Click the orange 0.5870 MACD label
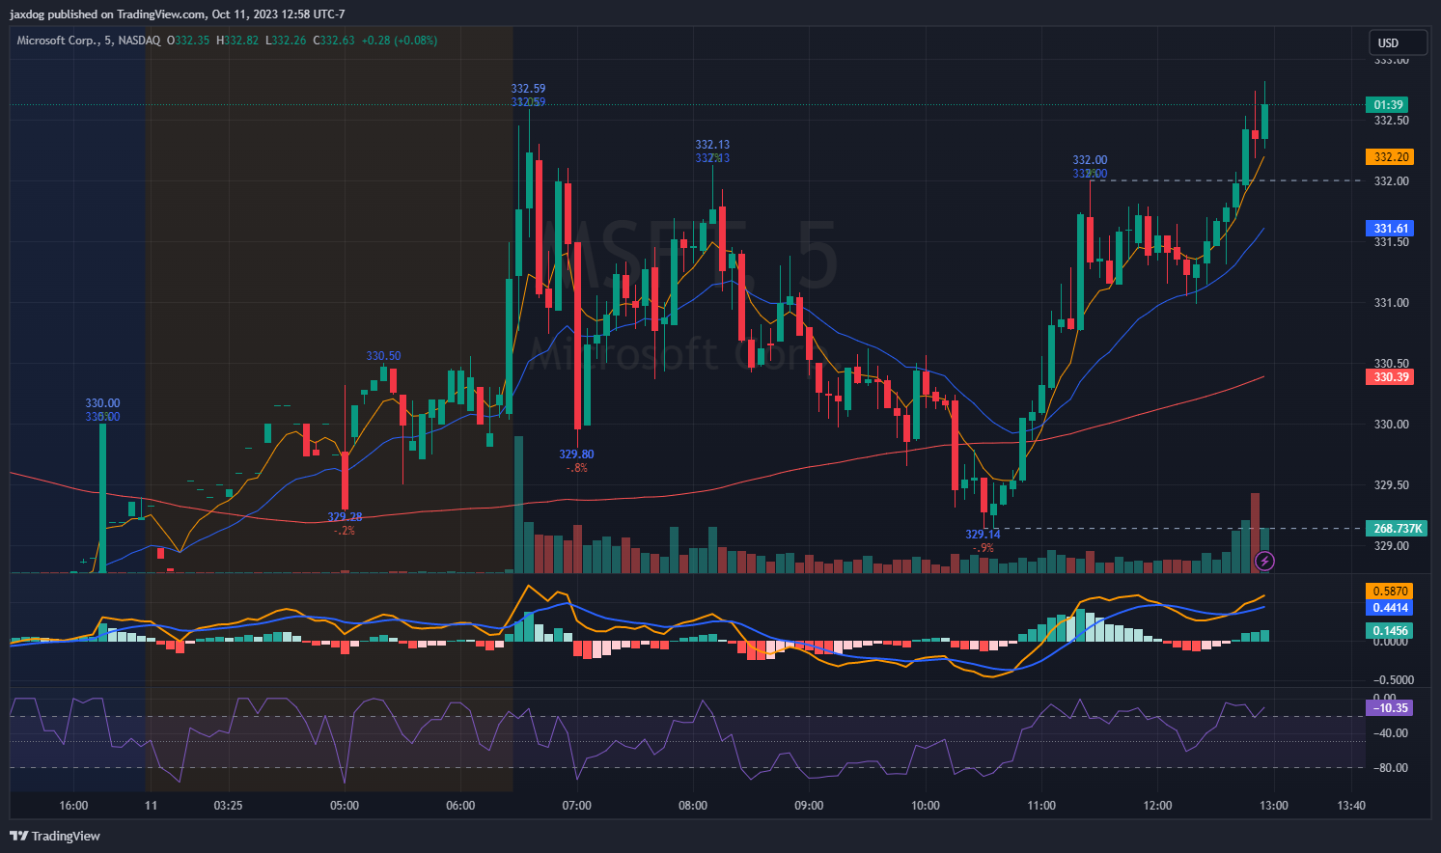Screen dimensions: 1441x853 (x=1390, y=592)
